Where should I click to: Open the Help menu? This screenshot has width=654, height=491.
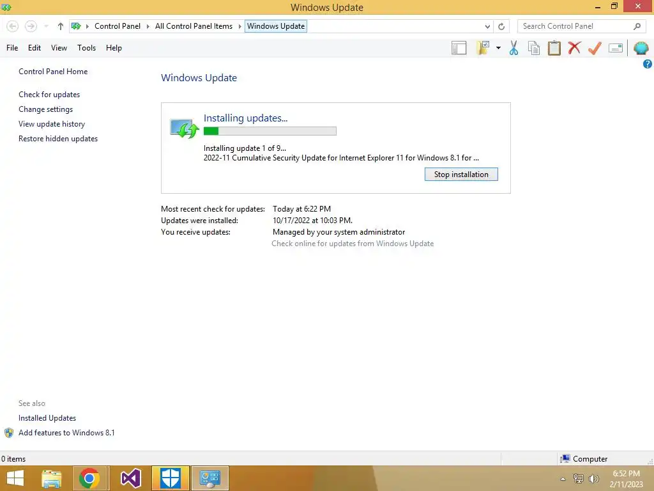[114, 48]
